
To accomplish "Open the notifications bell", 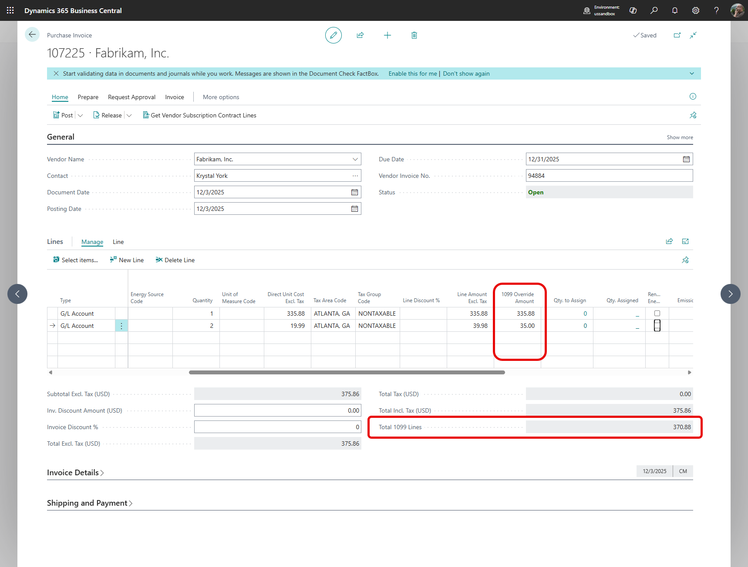I will 675,10.
